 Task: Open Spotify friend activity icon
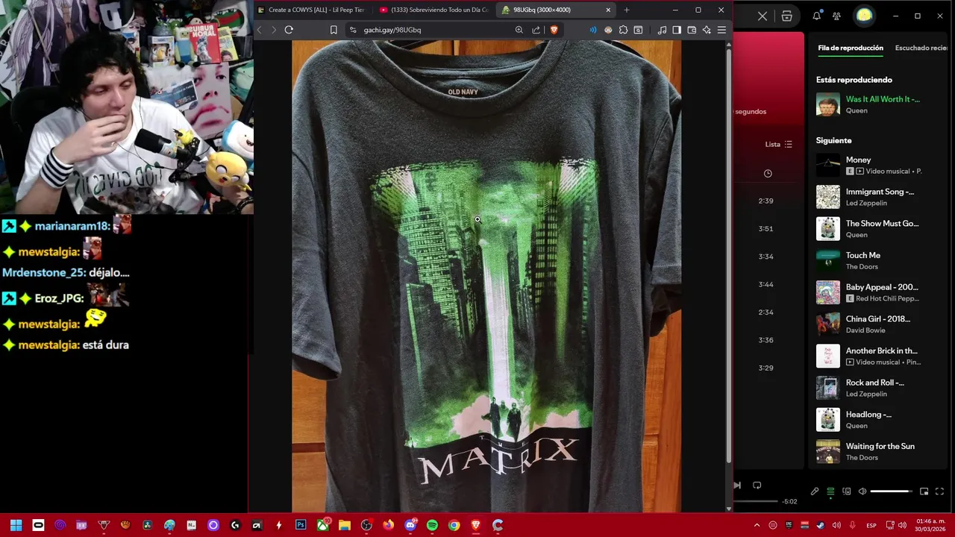[836, 16]
